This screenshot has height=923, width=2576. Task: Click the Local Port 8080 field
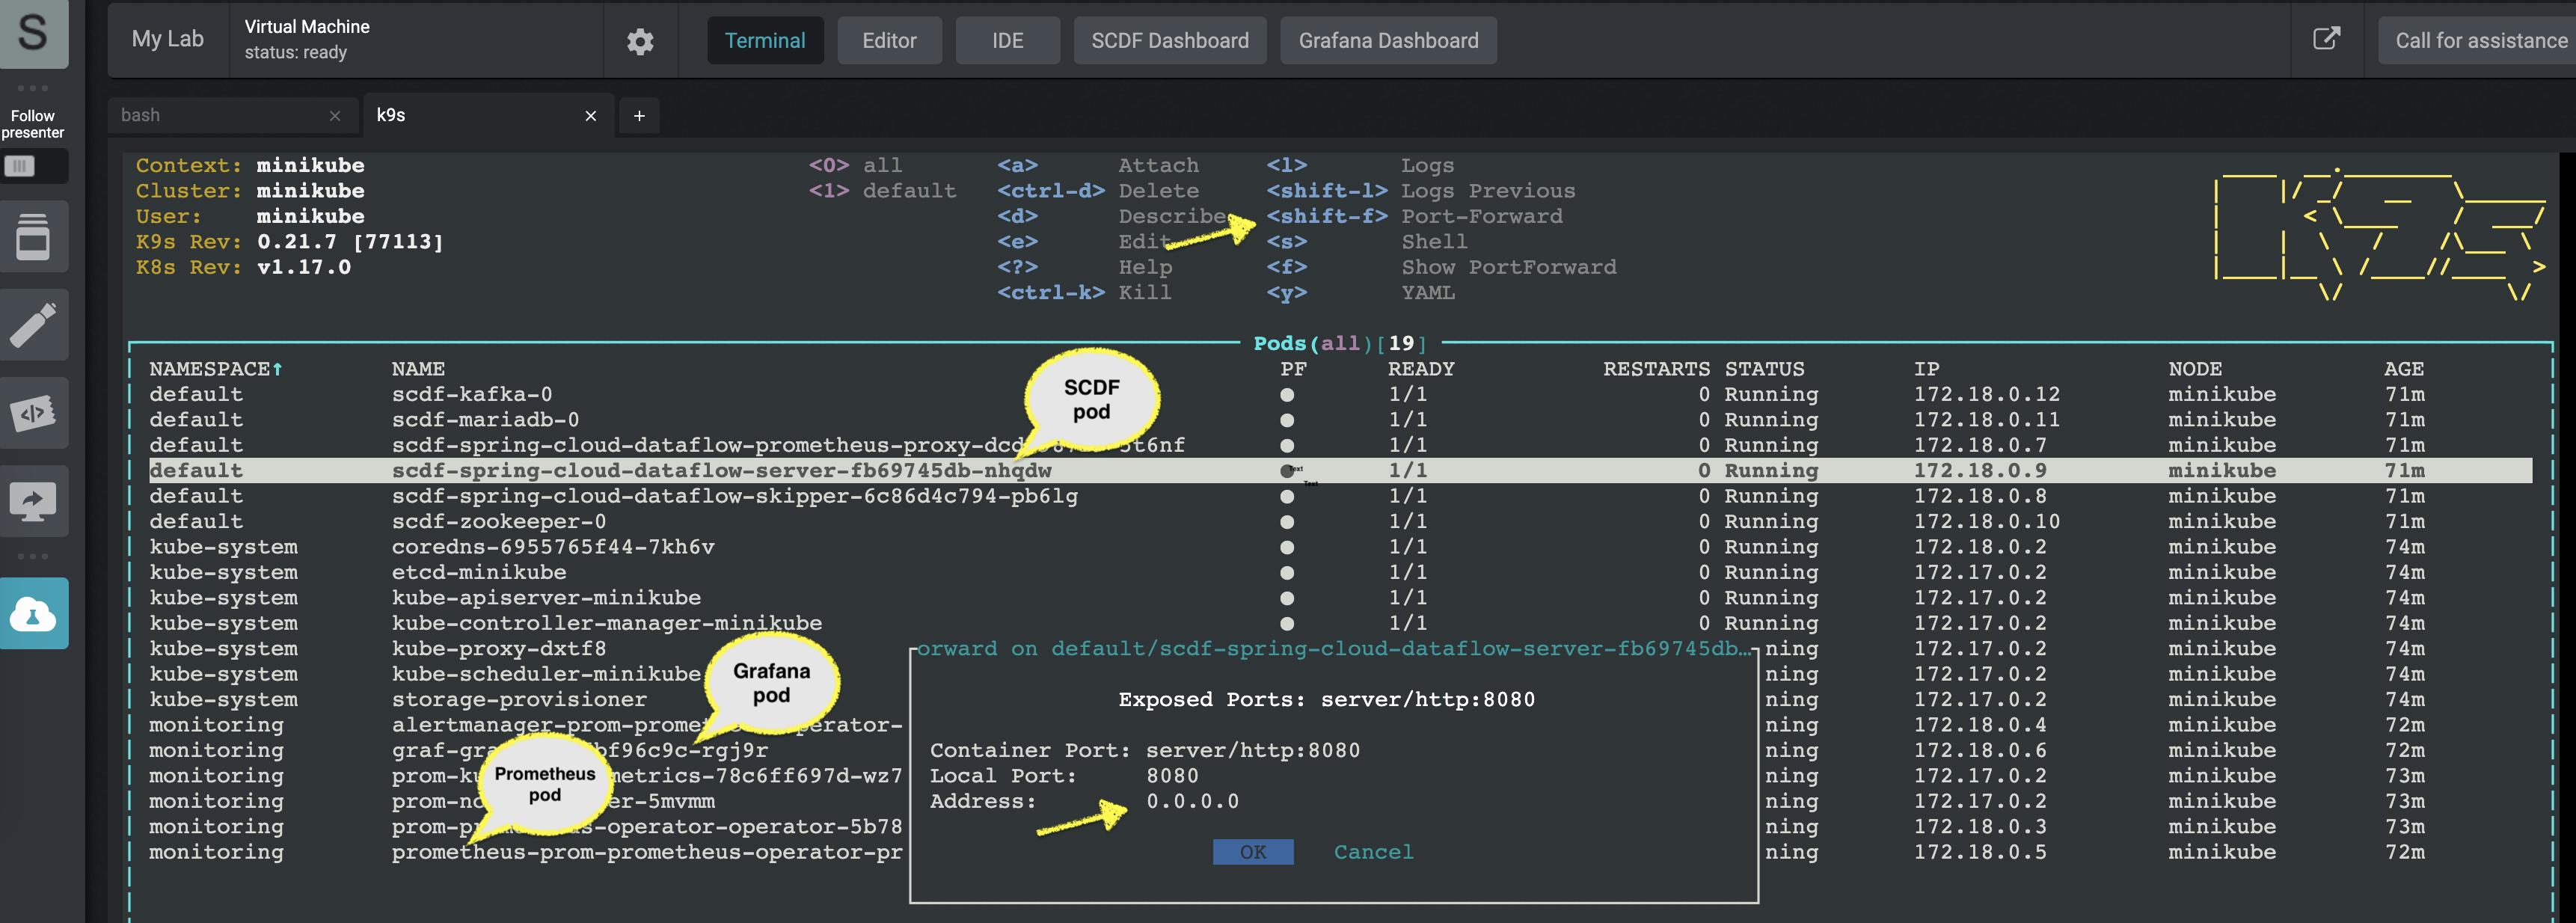[x=1172, y=776]
